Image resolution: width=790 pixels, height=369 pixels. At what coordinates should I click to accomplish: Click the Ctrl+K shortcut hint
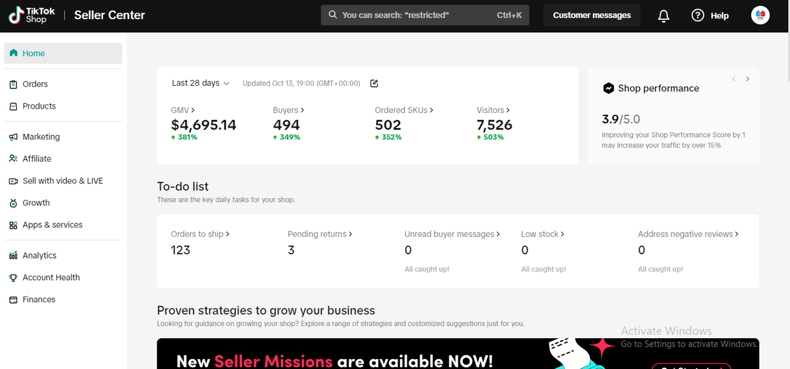pyautogui.click(x=509, y=15)
